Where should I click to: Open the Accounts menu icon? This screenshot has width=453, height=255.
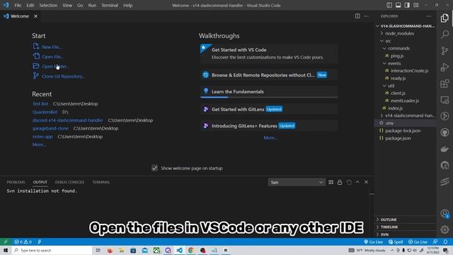tap(445, 213)
